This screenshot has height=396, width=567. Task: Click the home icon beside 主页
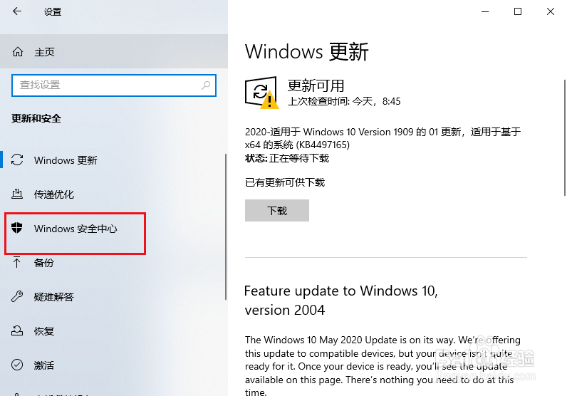pos(18,52)
